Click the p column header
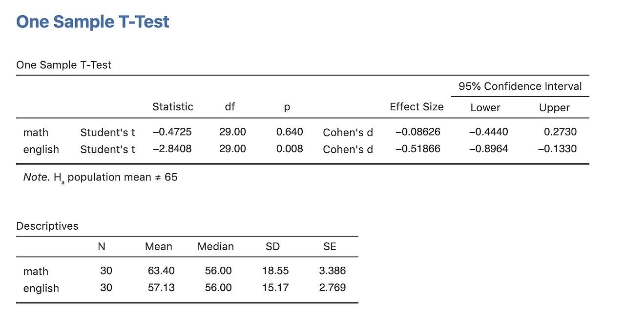This screenshot has height=316, width=625. click(287, 107)
